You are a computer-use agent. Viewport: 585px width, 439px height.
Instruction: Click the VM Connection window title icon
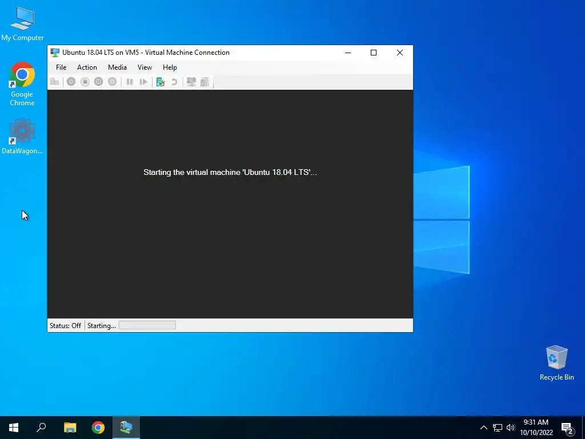click(x=55, y=53)
